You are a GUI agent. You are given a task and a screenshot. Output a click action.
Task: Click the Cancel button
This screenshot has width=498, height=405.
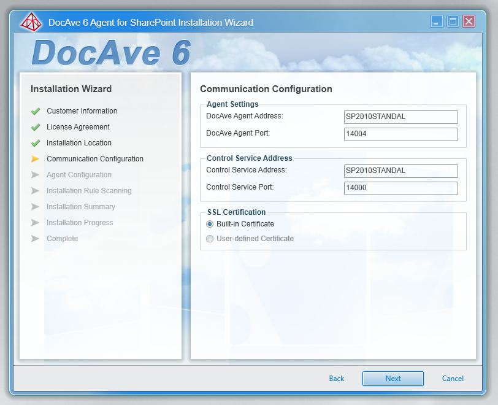point(453,379)
